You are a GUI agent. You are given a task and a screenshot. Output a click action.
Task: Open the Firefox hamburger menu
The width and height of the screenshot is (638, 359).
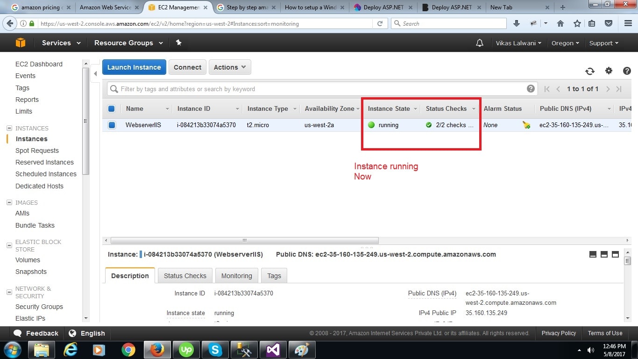[x=628, y=23]
